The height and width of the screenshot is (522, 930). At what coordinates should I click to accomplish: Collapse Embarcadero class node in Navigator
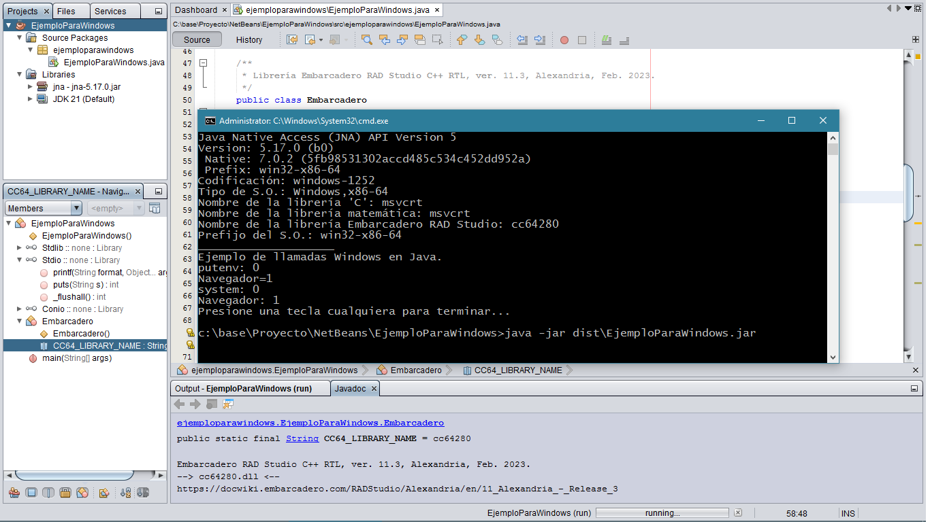19,321
